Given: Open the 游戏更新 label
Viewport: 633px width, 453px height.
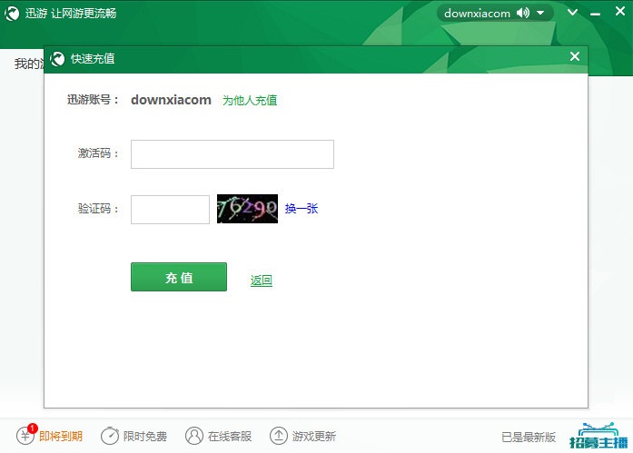Looking at the screenshot, I should 313,436.
